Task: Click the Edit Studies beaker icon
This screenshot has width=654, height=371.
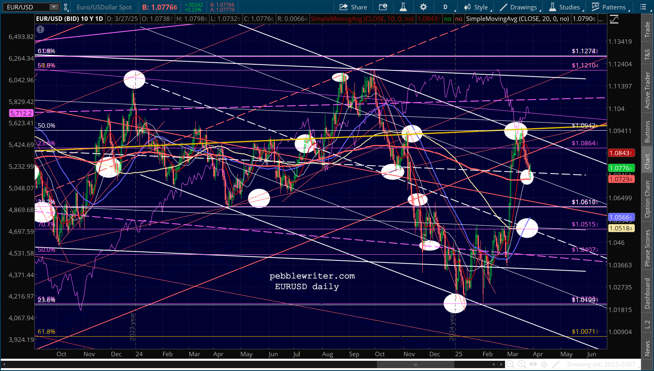Action: pyautogui.click(x=403, y=7)
